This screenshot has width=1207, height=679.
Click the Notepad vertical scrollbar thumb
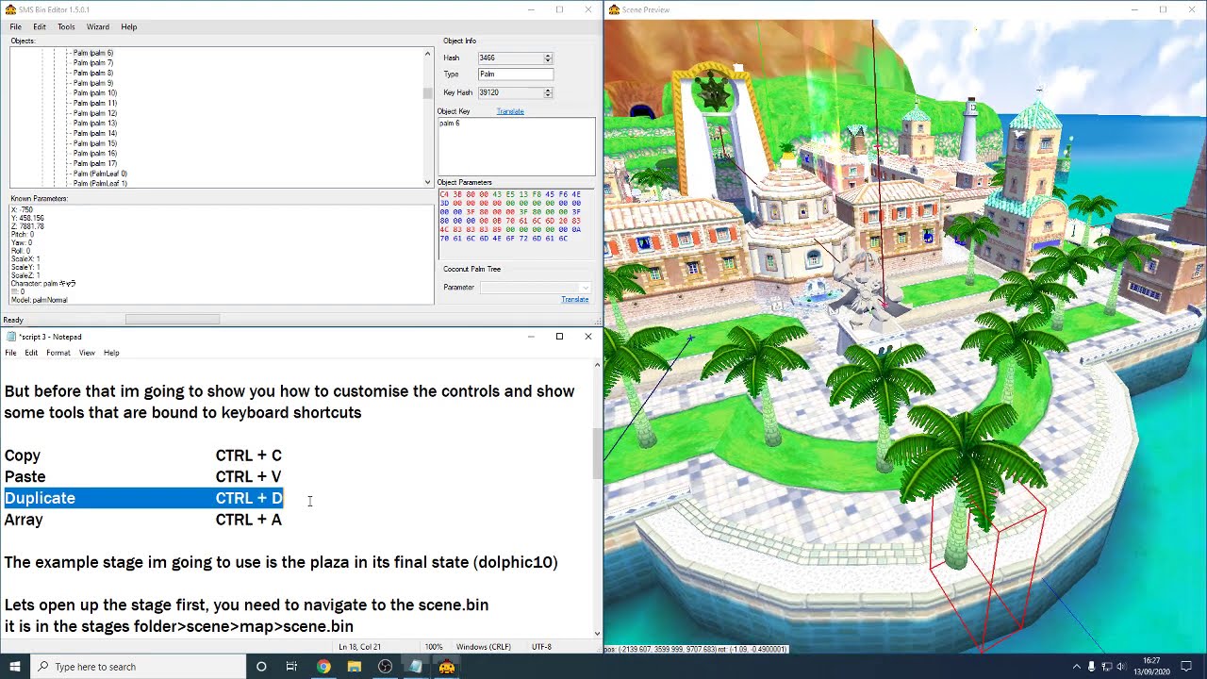(597, 454)
